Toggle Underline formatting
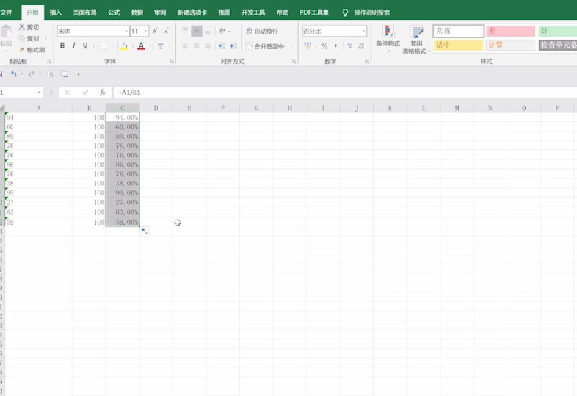Viewport: 577px width, 396px height. 85,46
